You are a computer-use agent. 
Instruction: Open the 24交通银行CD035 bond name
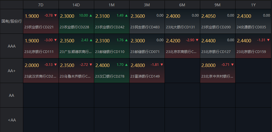[x=251, y=27]
